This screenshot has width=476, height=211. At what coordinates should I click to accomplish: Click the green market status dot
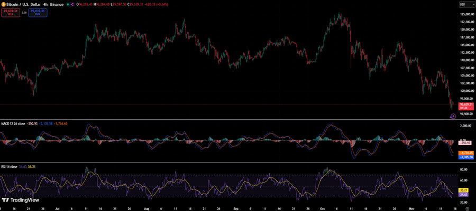67,5
